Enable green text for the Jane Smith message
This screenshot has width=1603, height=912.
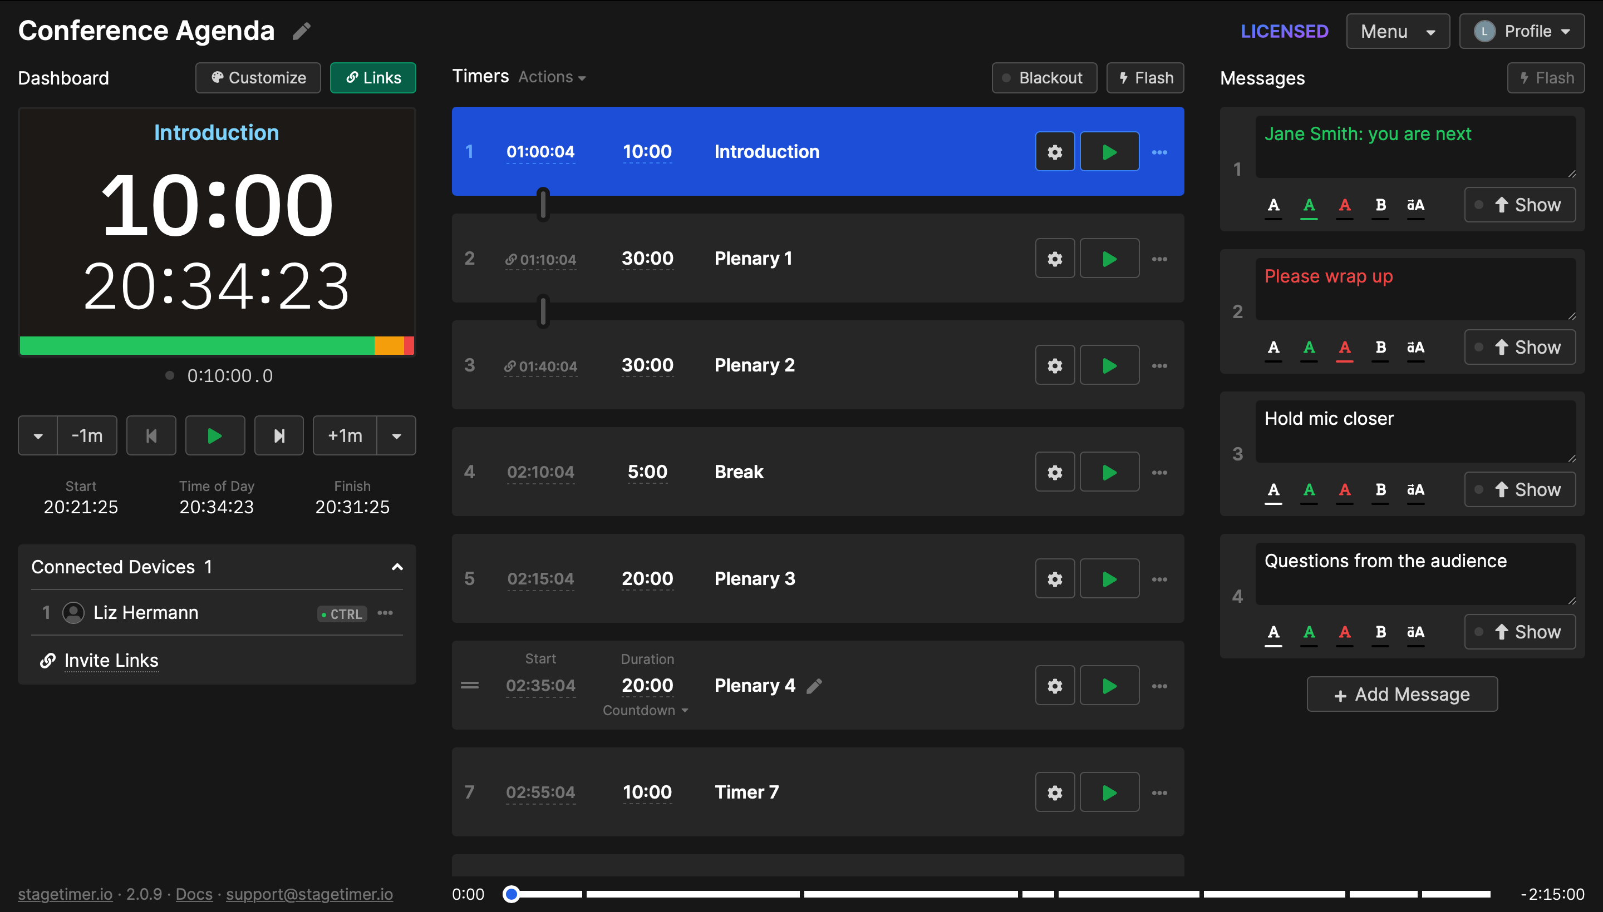(1309, 205)
